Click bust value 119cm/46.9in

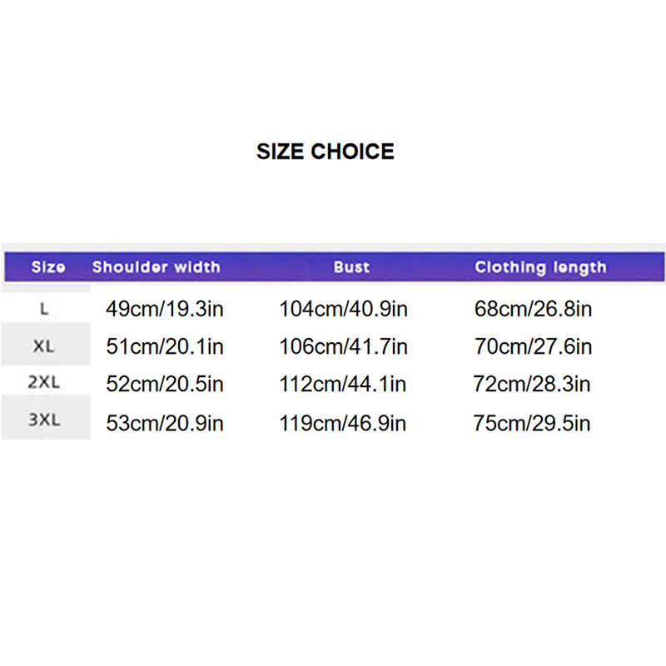(343, 423)
